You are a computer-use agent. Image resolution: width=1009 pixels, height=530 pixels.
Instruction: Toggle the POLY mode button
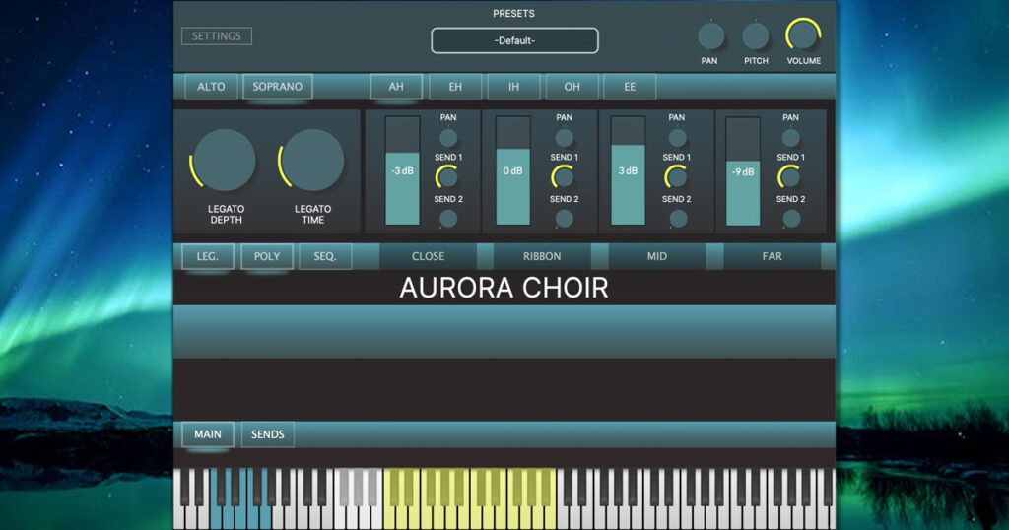(x=266, y=256)
